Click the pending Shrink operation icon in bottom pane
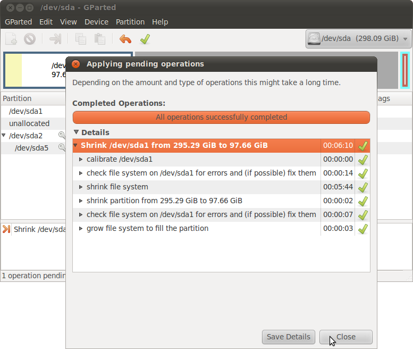Viewport: 413px width, 349px height. pos(6,229)
